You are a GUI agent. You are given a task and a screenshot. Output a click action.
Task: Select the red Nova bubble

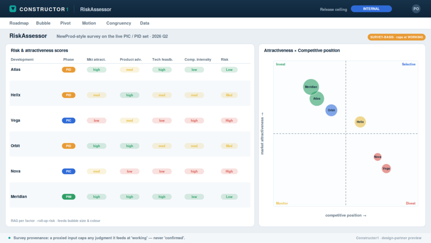point(377,157)
